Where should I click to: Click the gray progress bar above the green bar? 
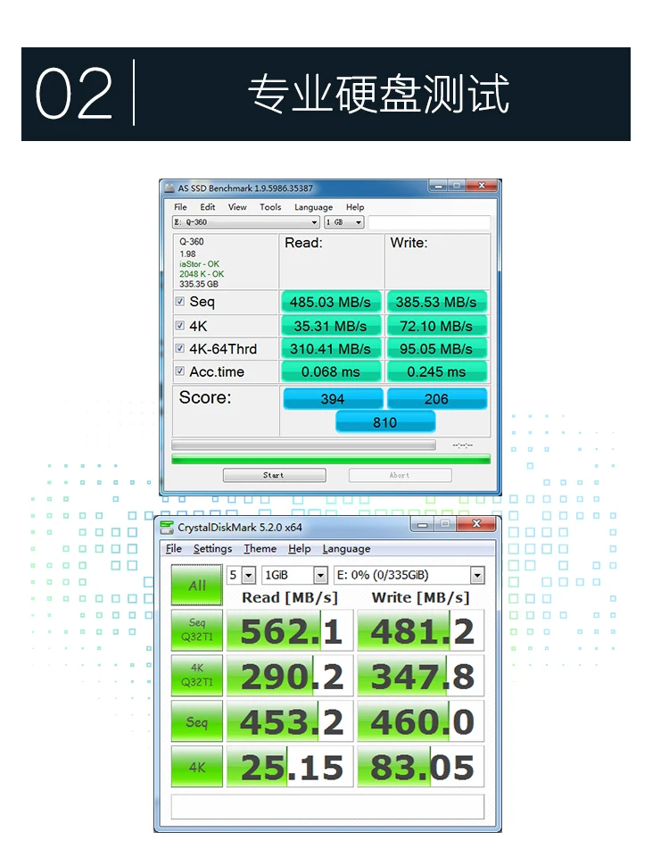tap(303, 445)
